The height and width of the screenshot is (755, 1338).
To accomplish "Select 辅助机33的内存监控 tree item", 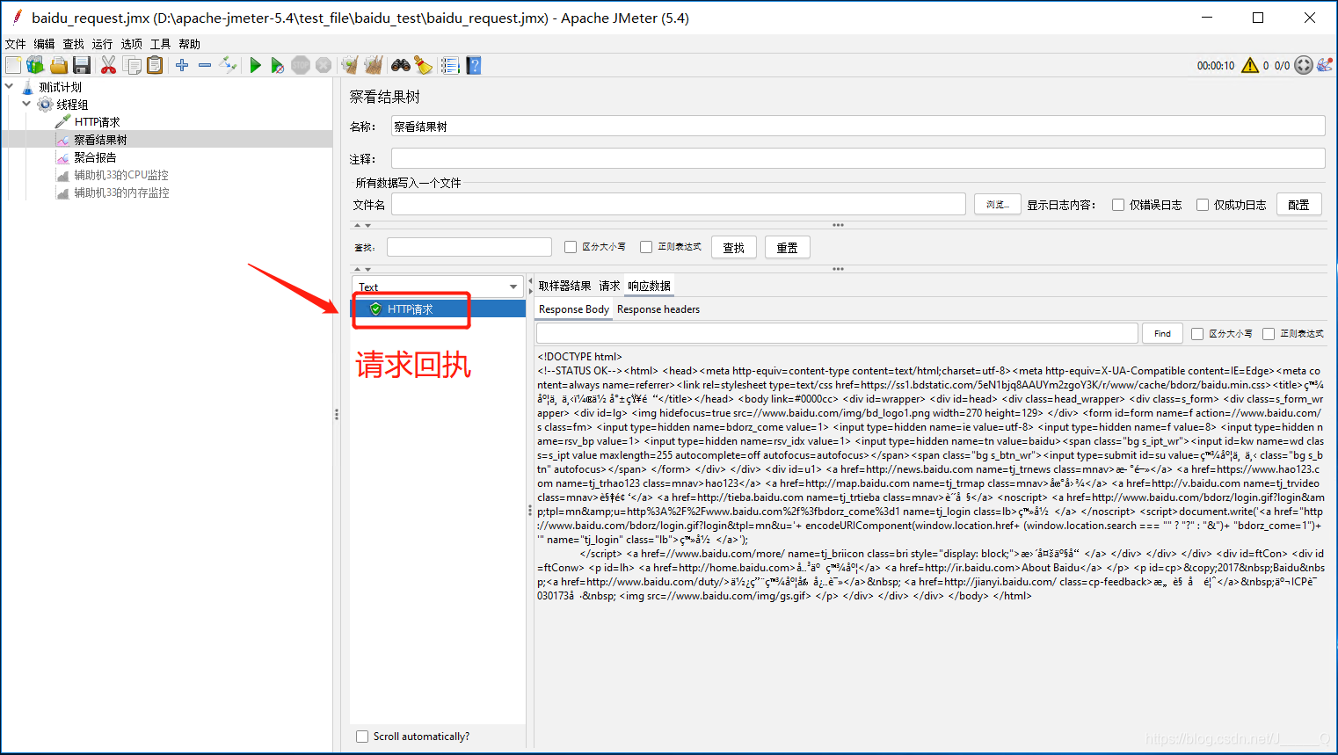I will [121, 192].
